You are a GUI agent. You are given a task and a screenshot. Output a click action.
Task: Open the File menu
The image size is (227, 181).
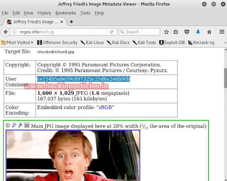(x=5, y=13)
